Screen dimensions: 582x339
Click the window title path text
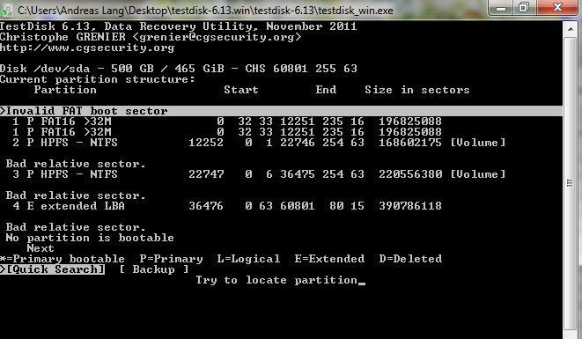click(x=205, y=11)
